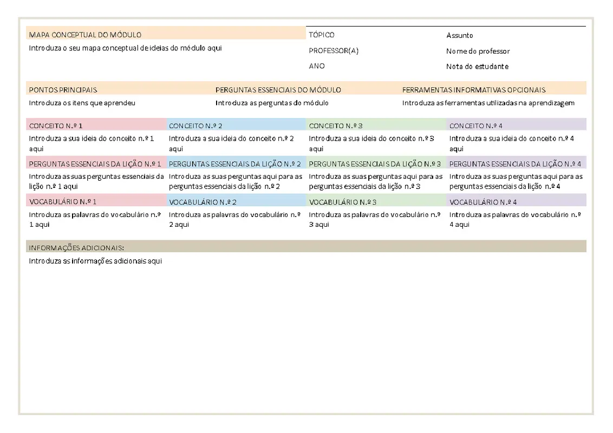This screenshot has width=613, height=433.
Task: Click the placeholder under PONTOS PRINCIPAIS
Action: point(76,102)
